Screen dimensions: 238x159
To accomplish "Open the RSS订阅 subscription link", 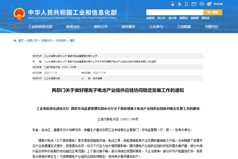I will pos(218,4).
